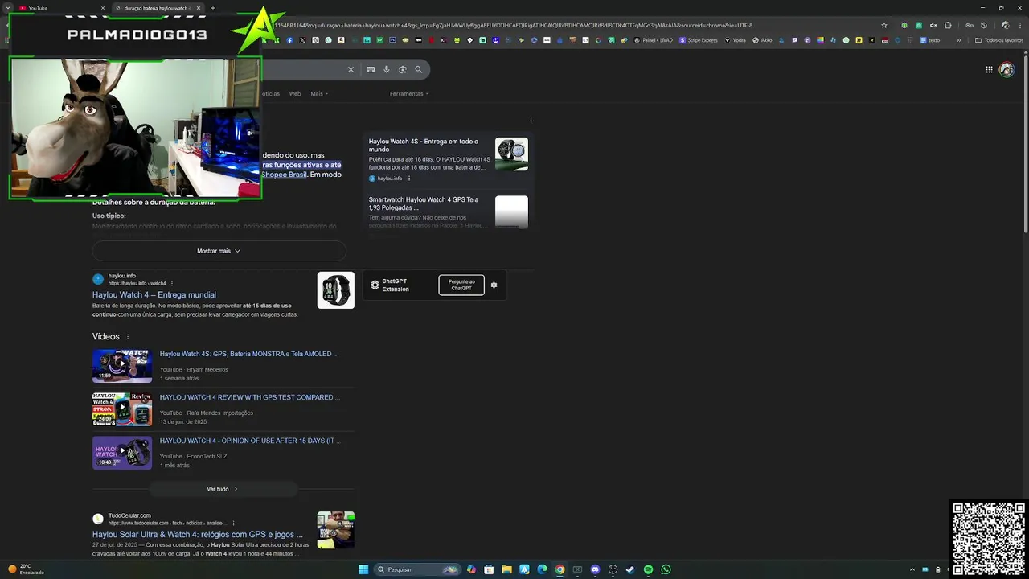Screen dimensions: 1029x579
Task: Click the browser address bar URL
Action: click(x=514, y=25)
